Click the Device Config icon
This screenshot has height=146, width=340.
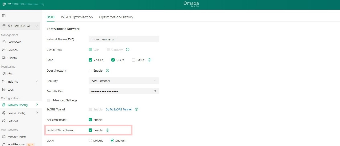[x=4, y=113]
